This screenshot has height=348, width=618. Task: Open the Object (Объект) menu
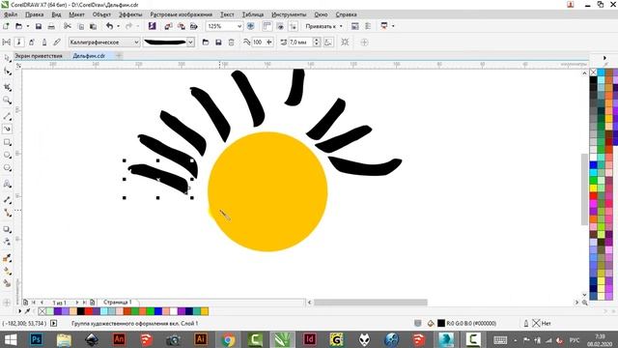[x=101, y=14]
